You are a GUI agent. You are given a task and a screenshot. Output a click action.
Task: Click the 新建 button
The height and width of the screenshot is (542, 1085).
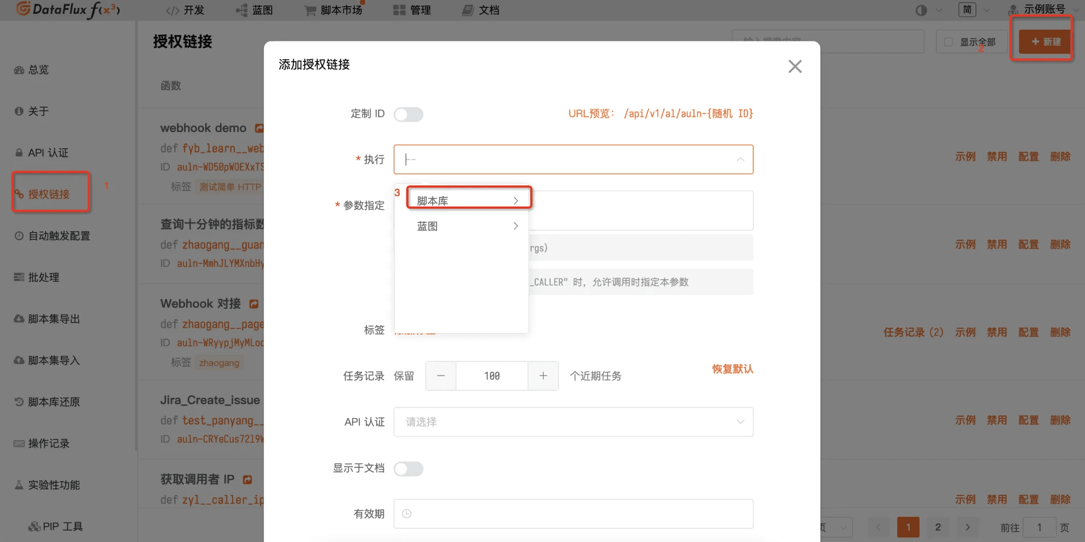(1045, 41)
